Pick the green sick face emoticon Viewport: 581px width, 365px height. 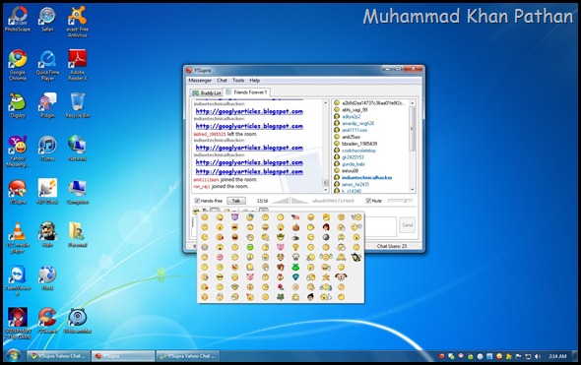[x=250, y=247]
